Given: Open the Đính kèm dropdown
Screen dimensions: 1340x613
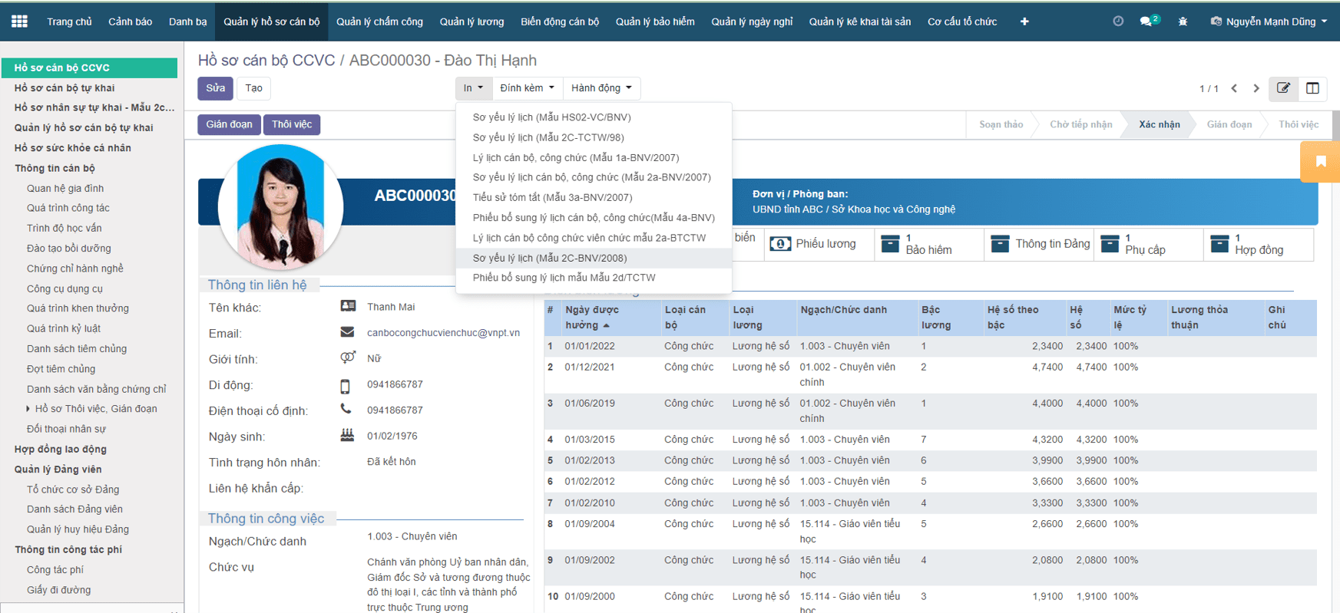Looking at the screenshot, I should tap(526, 88).
